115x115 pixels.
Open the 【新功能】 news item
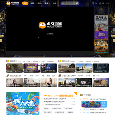[52, 105]
